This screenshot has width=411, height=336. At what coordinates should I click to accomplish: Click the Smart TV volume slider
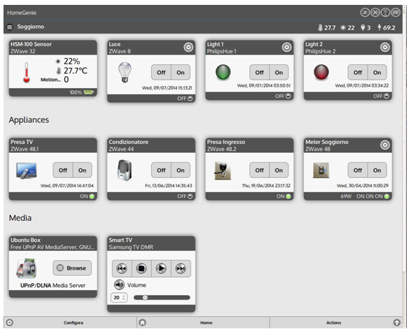click(x=162, y=298)
